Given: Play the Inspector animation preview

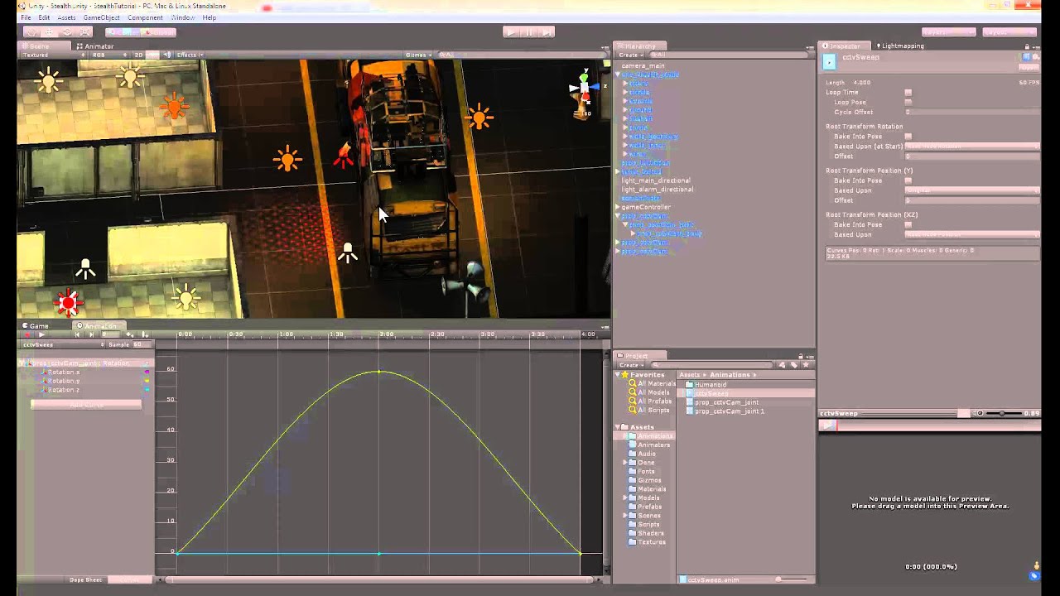Looking at the screenshot, I should [826, 425].
